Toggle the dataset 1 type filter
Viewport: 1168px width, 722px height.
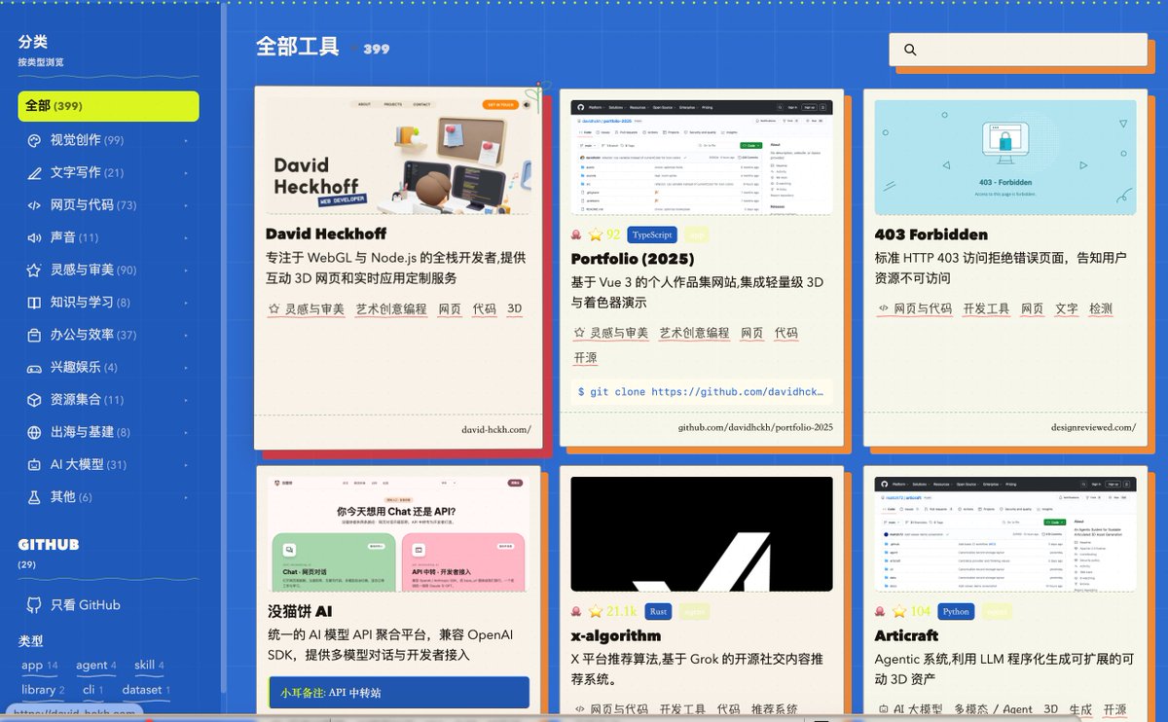click(146, 690)
